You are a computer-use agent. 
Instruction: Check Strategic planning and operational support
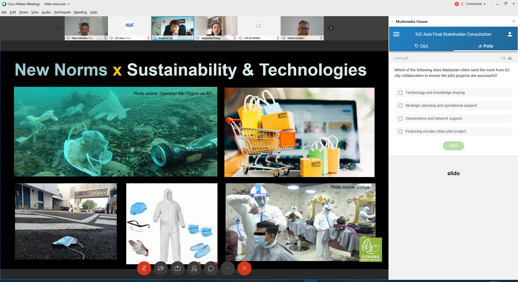[400, 105]
